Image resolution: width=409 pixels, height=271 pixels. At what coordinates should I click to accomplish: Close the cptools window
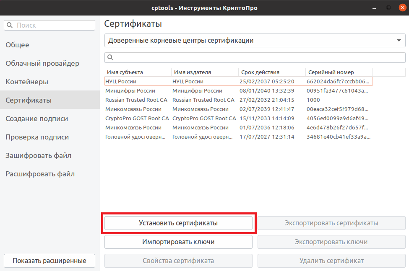pos(402,8)
